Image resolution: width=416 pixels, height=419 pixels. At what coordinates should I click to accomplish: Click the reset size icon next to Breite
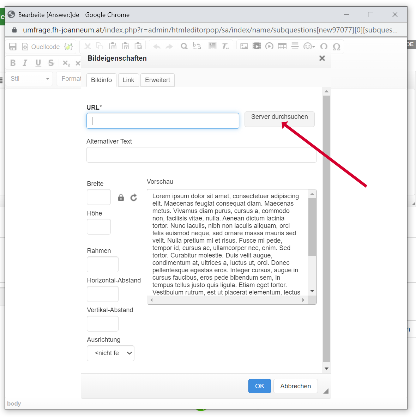[x=133, y=198]
